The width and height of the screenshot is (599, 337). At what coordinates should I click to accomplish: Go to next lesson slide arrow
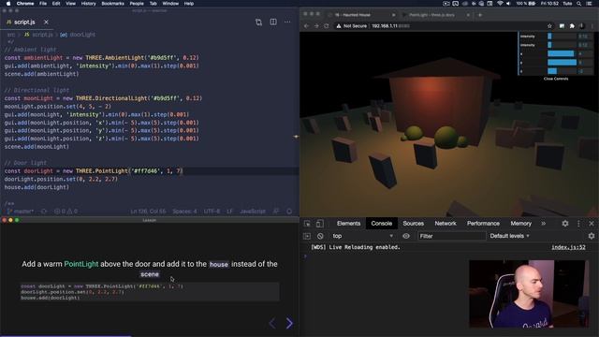289,323
